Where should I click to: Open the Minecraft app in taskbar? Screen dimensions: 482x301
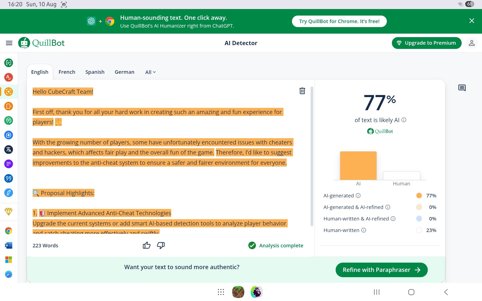(238, 292)
